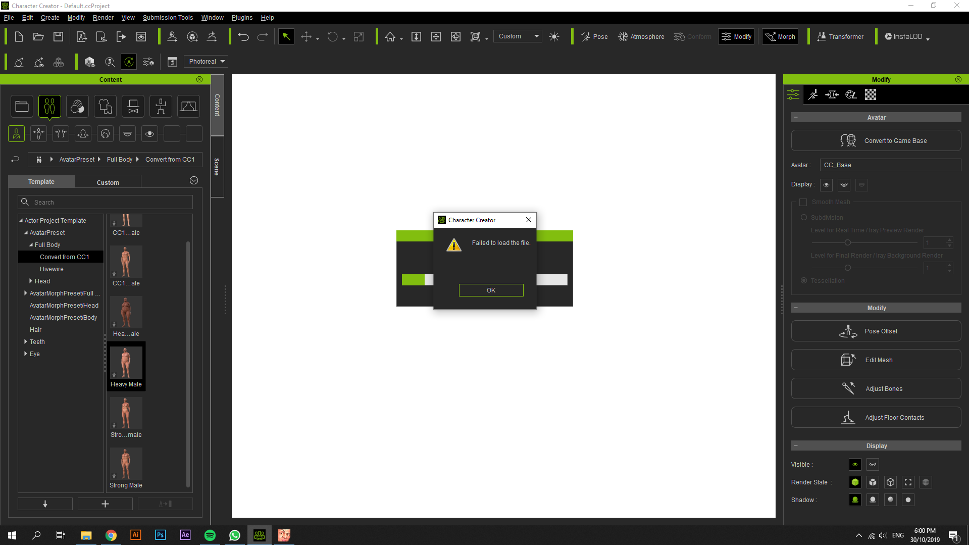Click the Undo arrow icon
The width and height of the screenshot is (969, 545).
coord(243,36)
